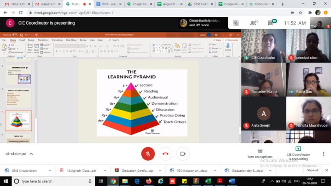Expand the ci-cbse-pd meeting details chevron

point(31,154)
